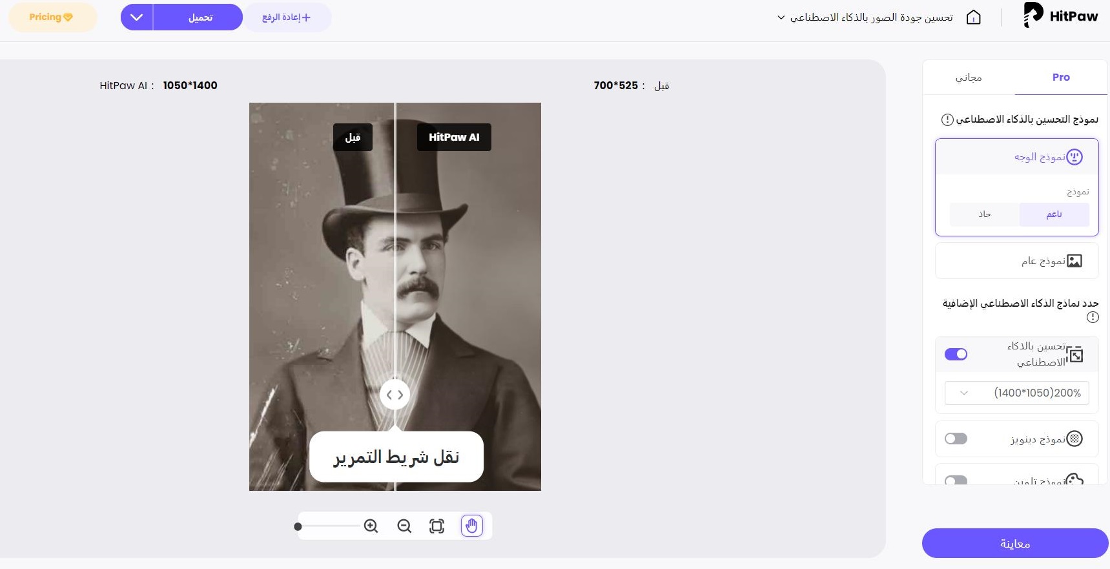
Task: Click the denoise model icon
Action: (x=1074, y=439)
